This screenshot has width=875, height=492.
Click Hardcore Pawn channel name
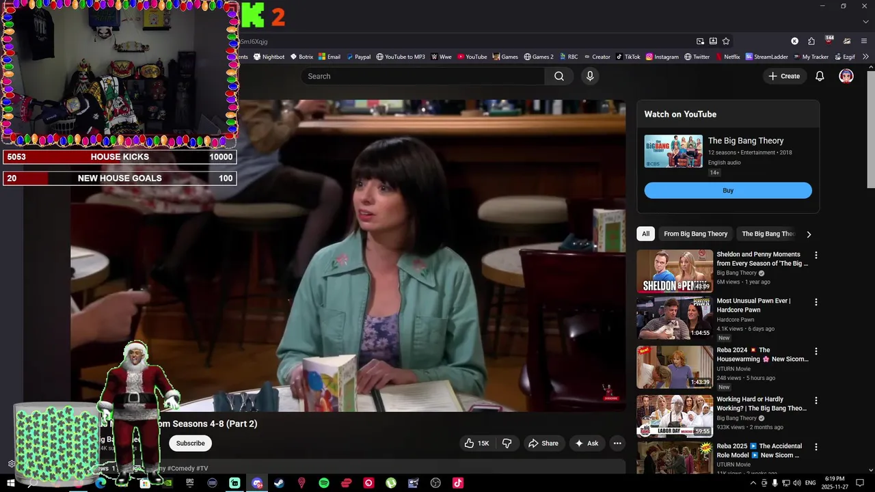735,320
